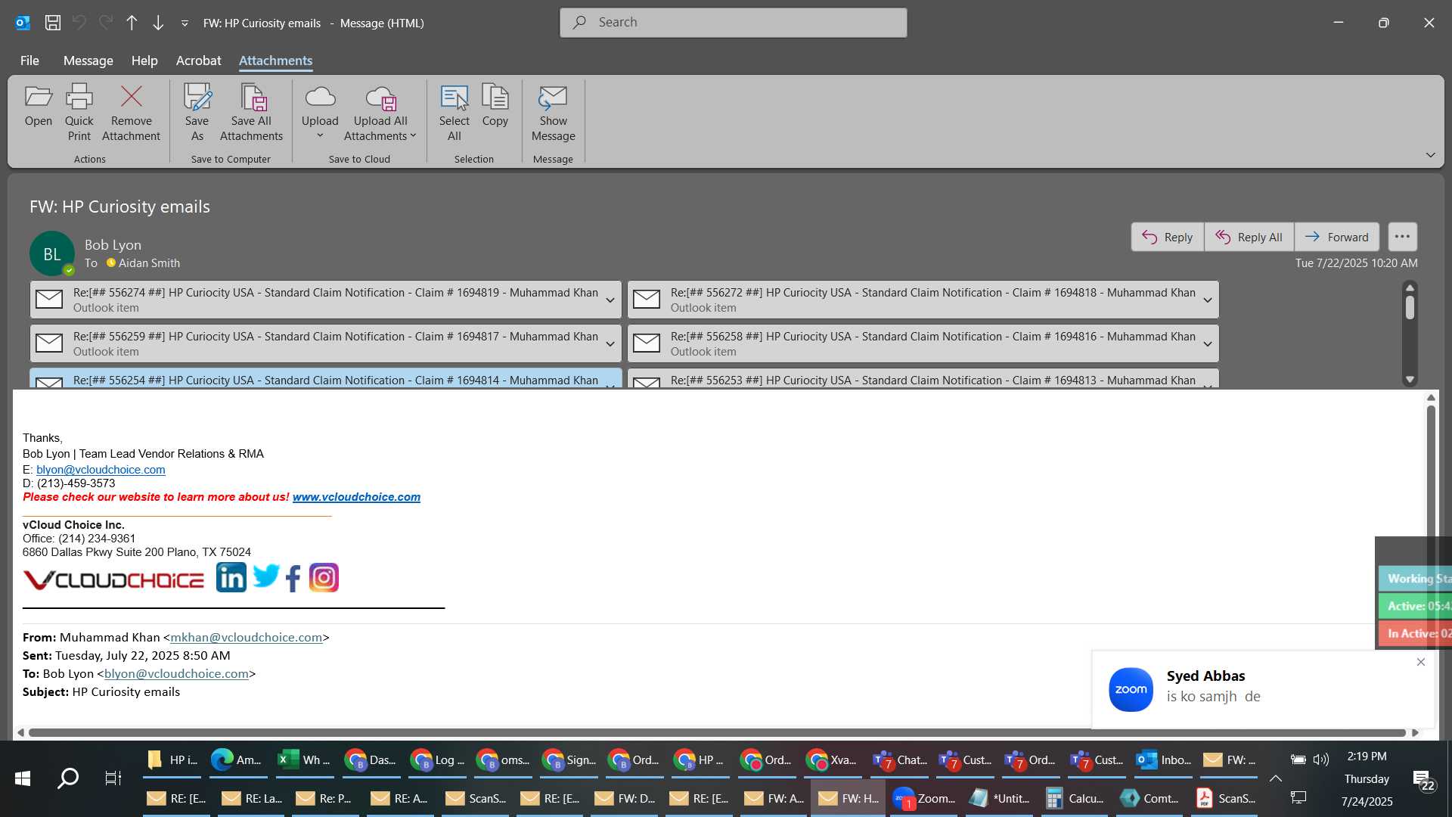1452x817 pixels.
Task: Open the Excel workbook on taskbar
Action: coord(303,760)
